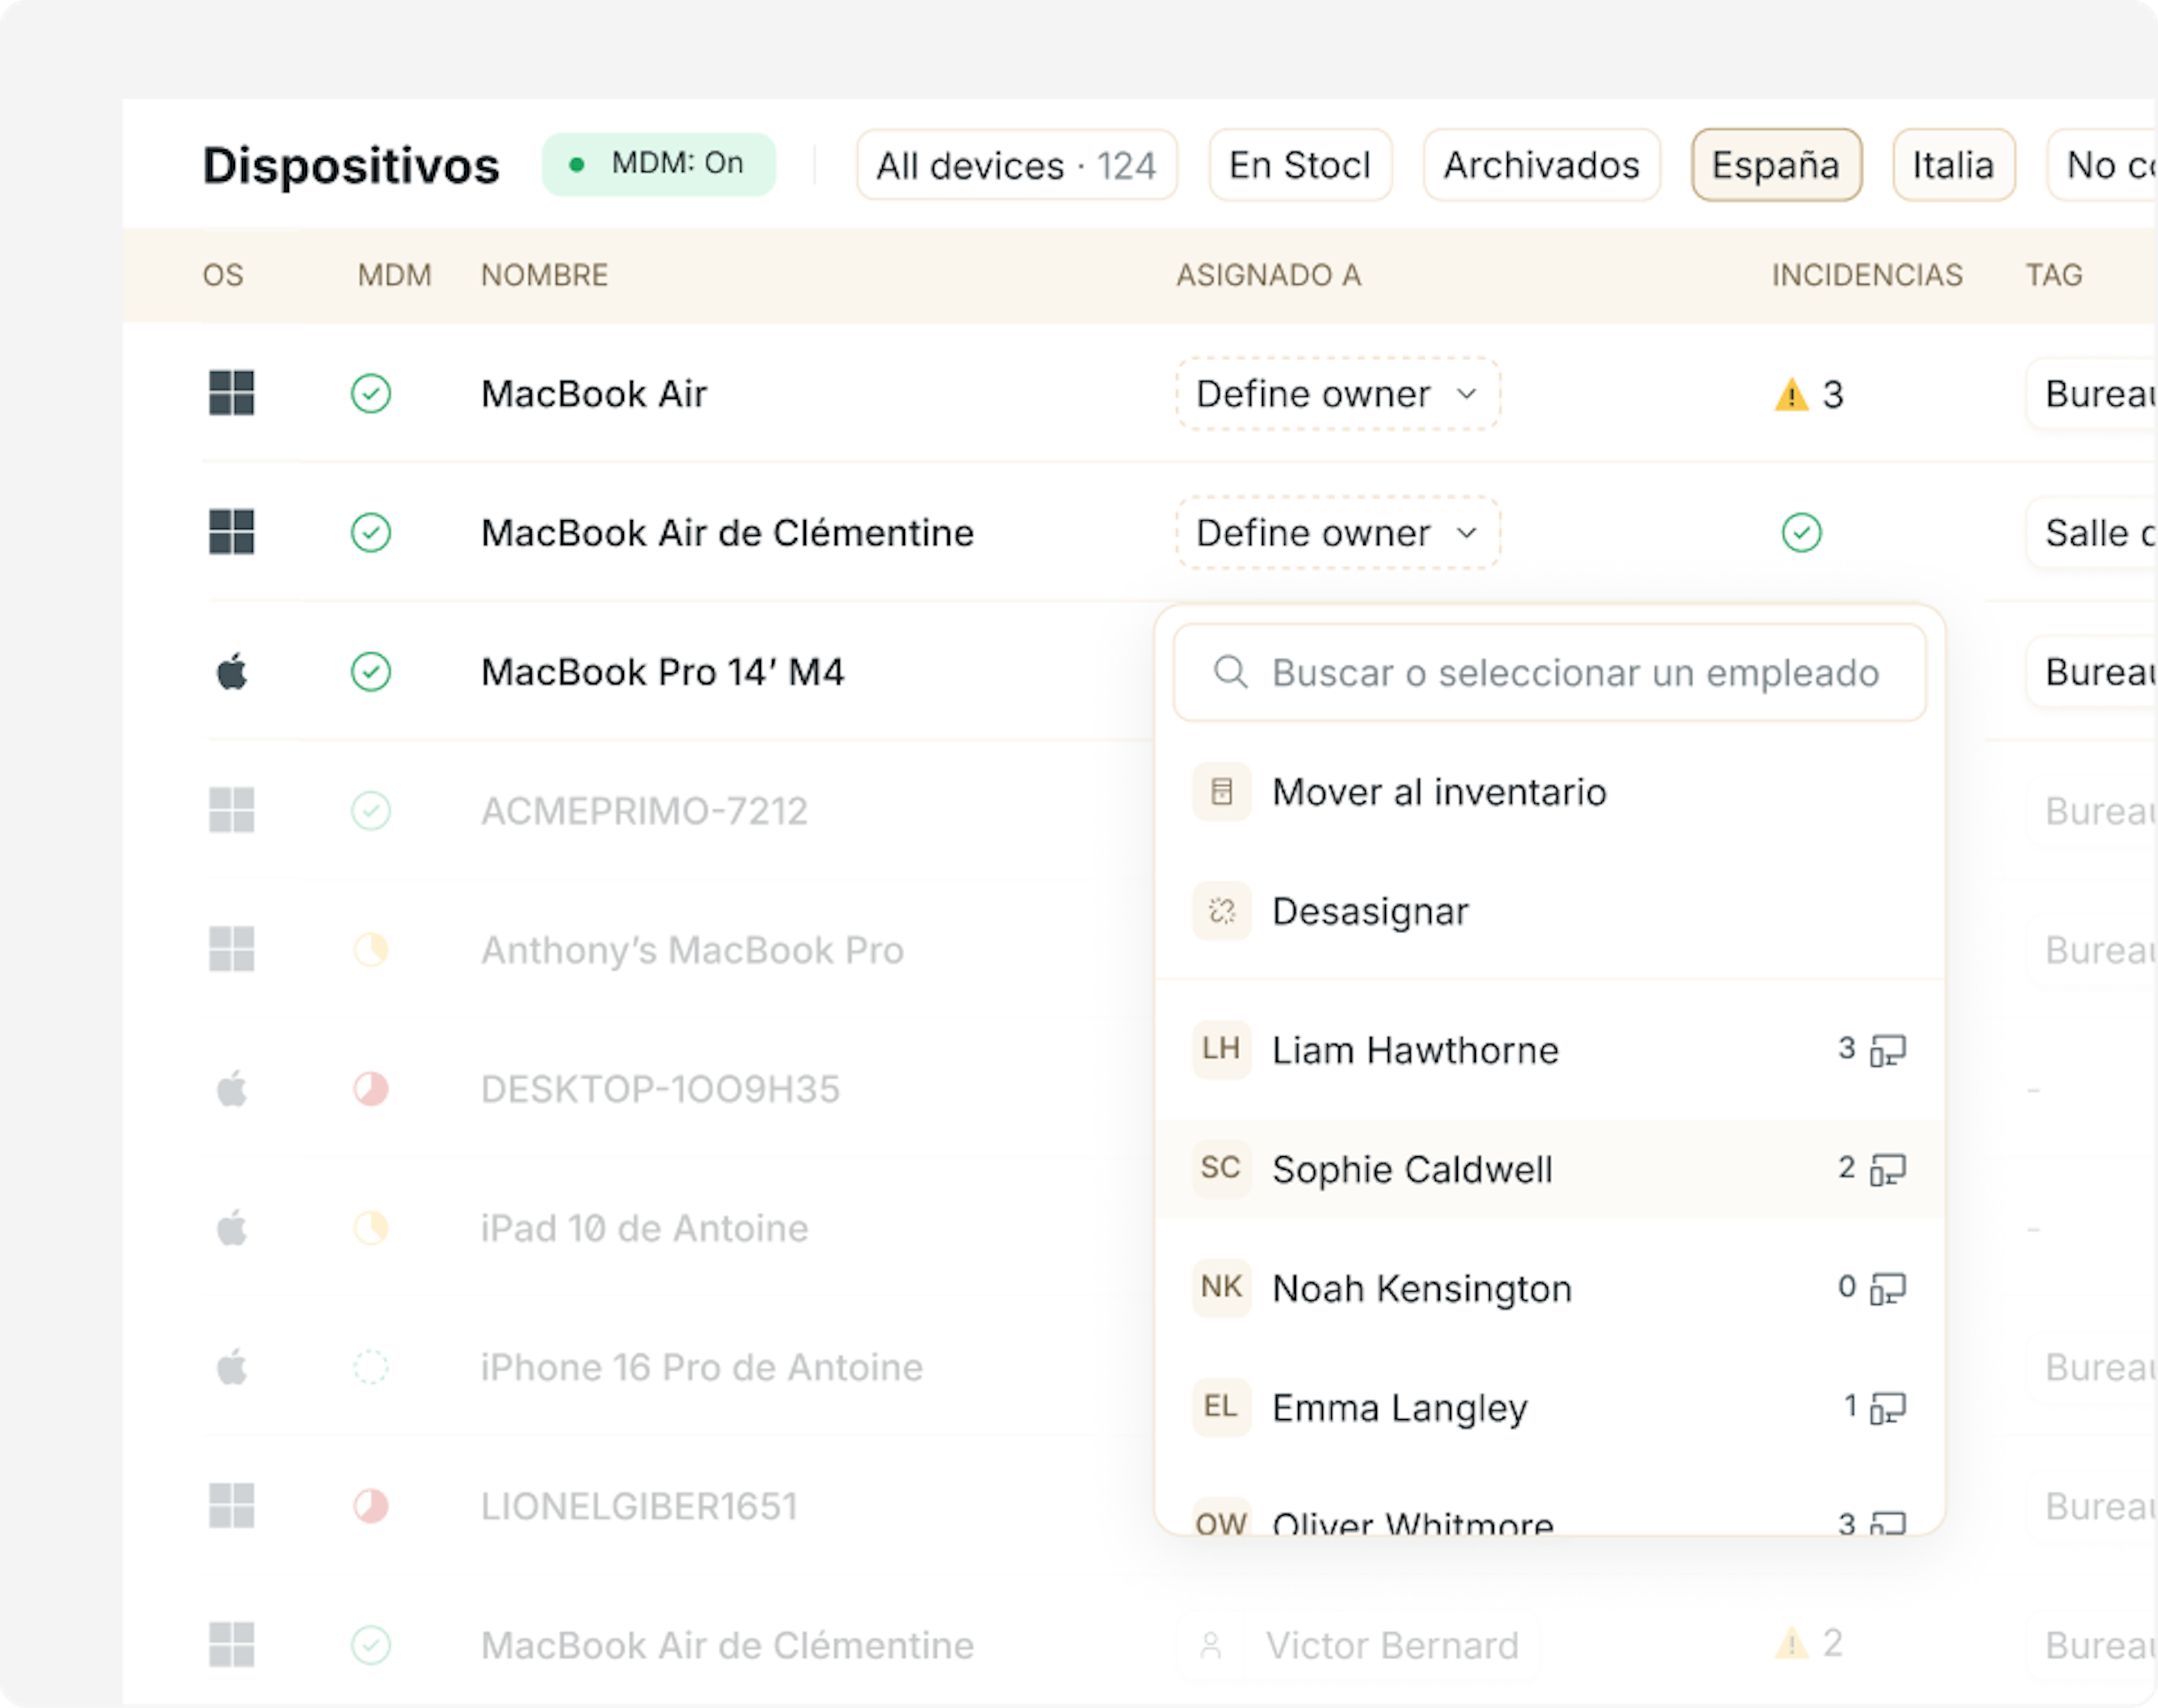Click the Apple icon for MacBook Pro 14' M4
This screenshot has height=1708, width=2158.
click(x=231, y=672)
